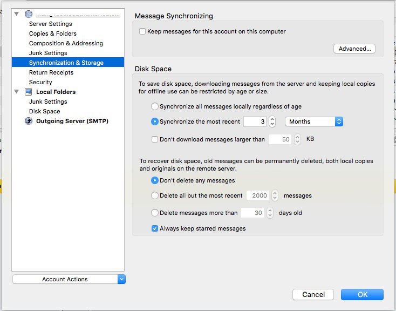Select Synchronize all messages locally option

[155, 106]
